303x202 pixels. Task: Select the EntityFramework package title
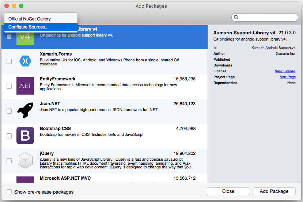(58, 79)
